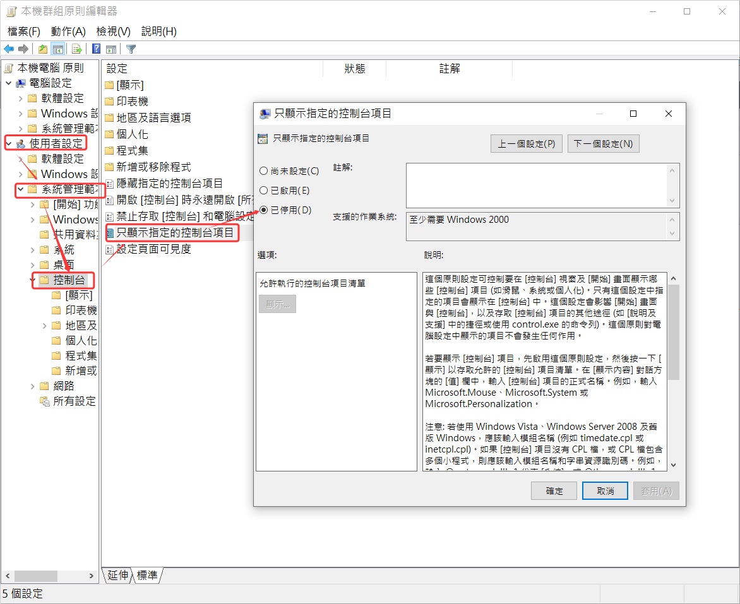
Task: Expand the 桌面 tree node
Action: tap(33, 265)
